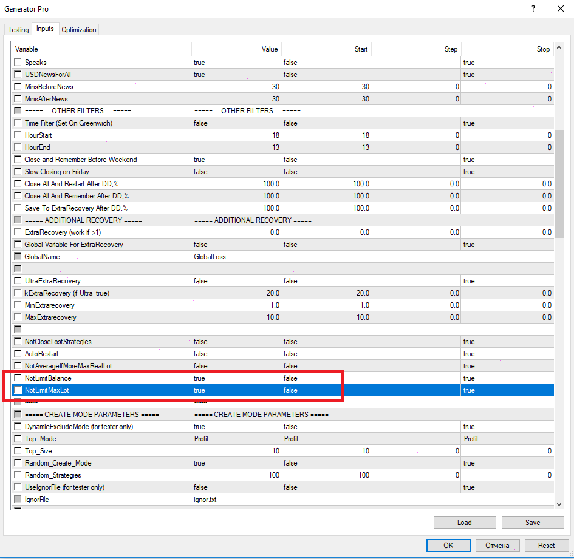This screenshot has width=574, height=559.
Task: Click the OTHER FILTERS section header
Action: tap(282, 111)
